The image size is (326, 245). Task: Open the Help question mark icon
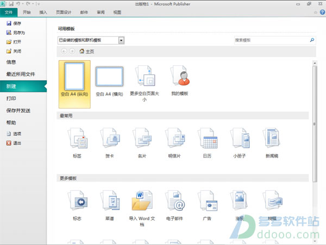[322, 12]
